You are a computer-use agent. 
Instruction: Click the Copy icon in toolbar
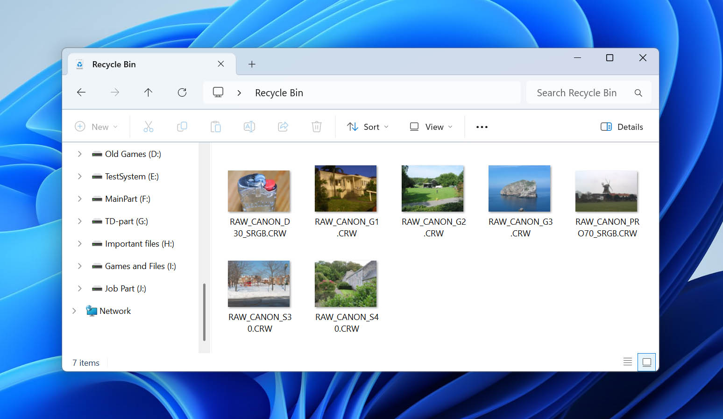182,127
